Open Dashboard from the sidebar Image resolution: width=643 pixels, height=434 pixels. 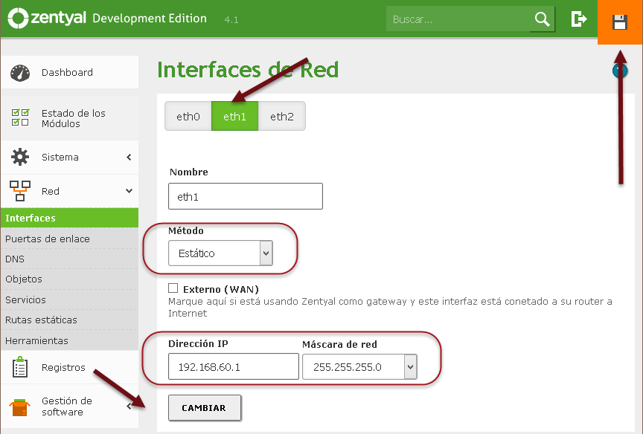pyautogui.click(x=67, y=72)
